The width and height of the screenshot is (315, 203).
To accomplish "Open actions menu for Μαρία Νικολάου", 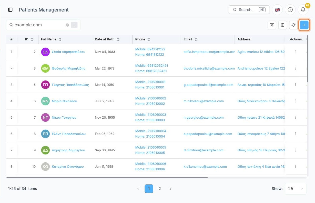I will pyautogui.click(x=296, y=101).
